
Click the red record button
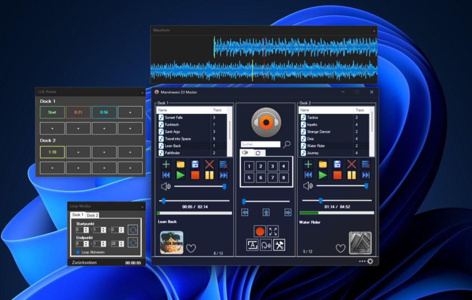[x=260, y=231]
